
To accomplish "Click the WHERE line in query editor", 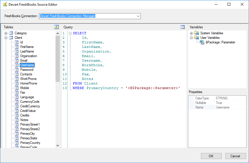I will 126,88.
